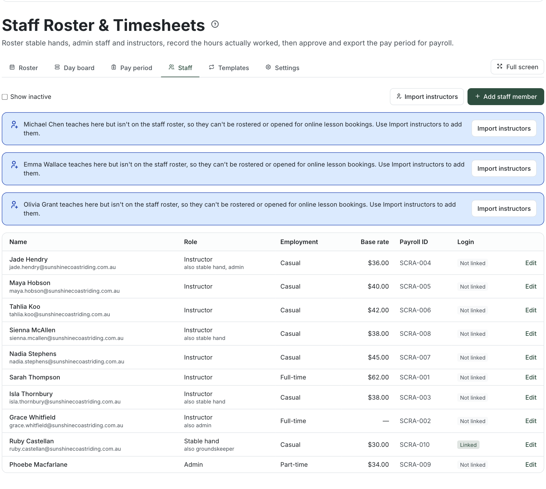Click the Payroll ID column header
546x489 pixels.
414,242
